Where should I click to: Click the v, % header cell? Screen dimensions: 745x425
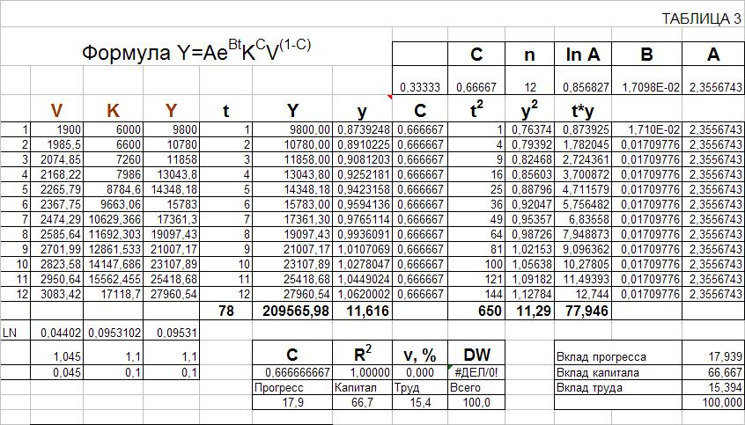(420, 354)
